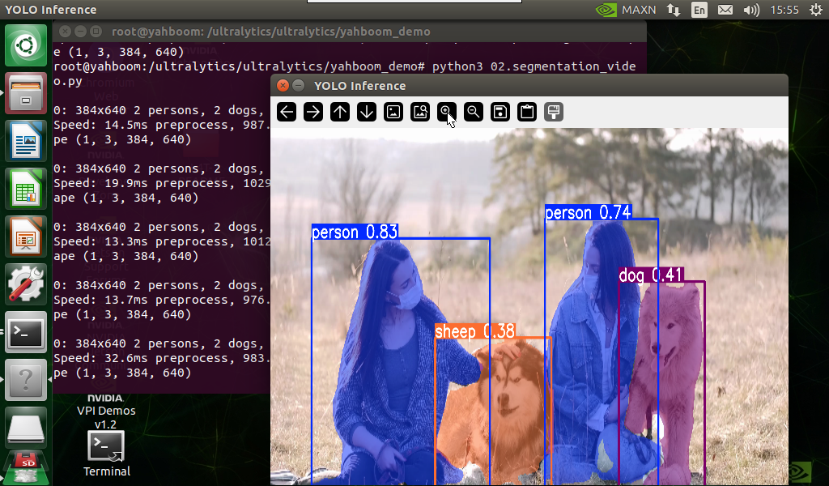Image resolution: width=829 pixels, height=486 pixels.
Task: Open System Settings wrench-gear launcher icon
Action: pos(26,284)
